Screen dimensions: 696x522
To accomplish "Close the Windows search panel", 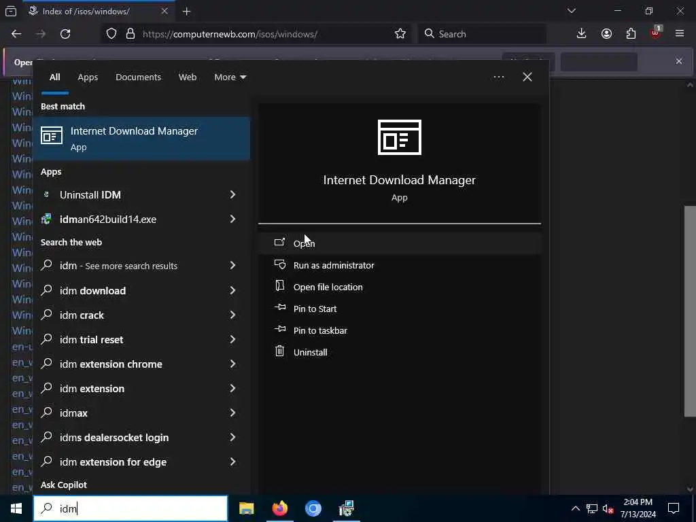I will click(527, 77).
